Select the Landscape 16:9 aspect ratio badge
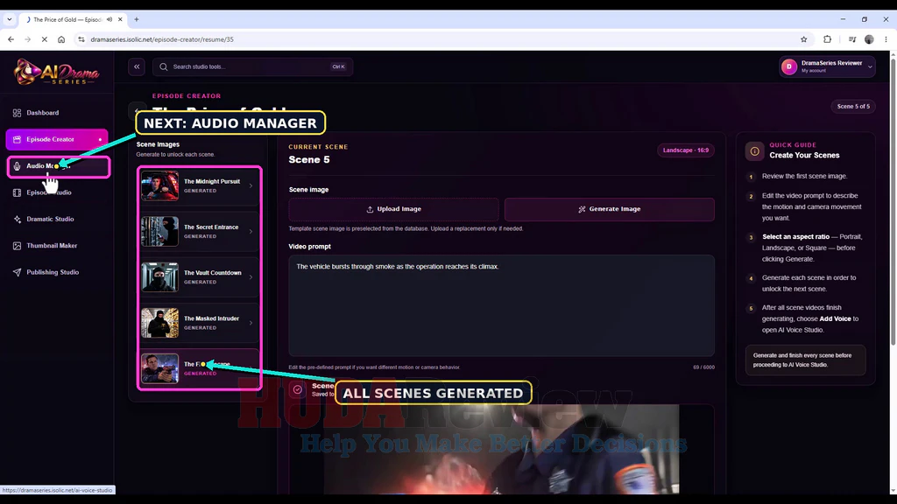 click(x=685, y=150)
